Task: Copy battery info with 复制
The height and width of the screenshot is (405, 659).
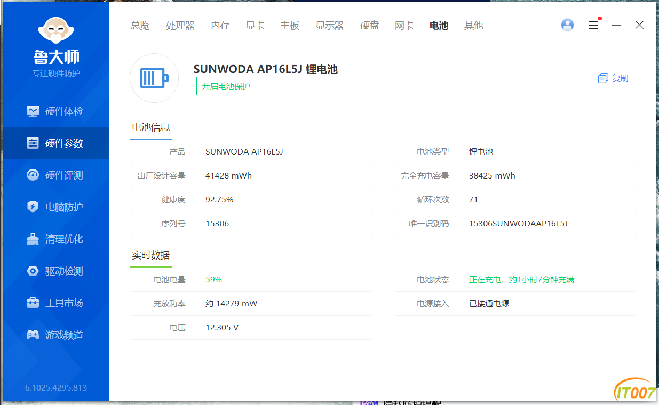Action: click(613, 78)
